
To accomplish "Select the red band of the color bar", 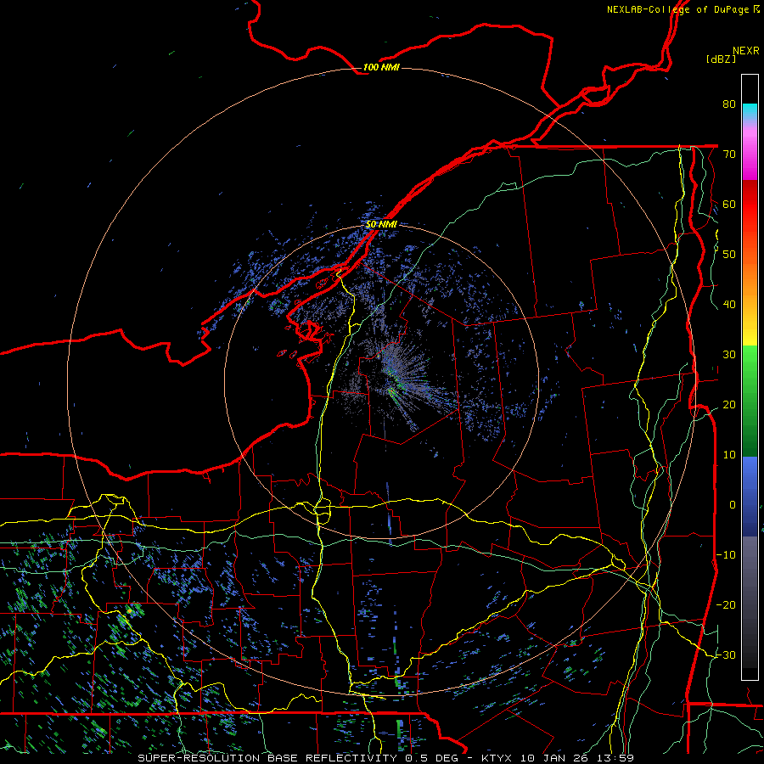I will (750, 205).
